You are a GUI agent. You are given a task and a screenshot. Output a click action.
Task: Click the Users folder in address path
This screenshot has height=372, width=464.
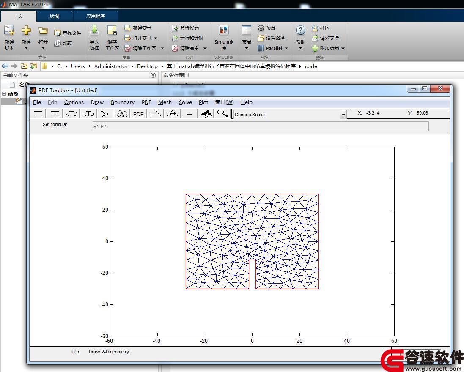[x=78, y=66]
